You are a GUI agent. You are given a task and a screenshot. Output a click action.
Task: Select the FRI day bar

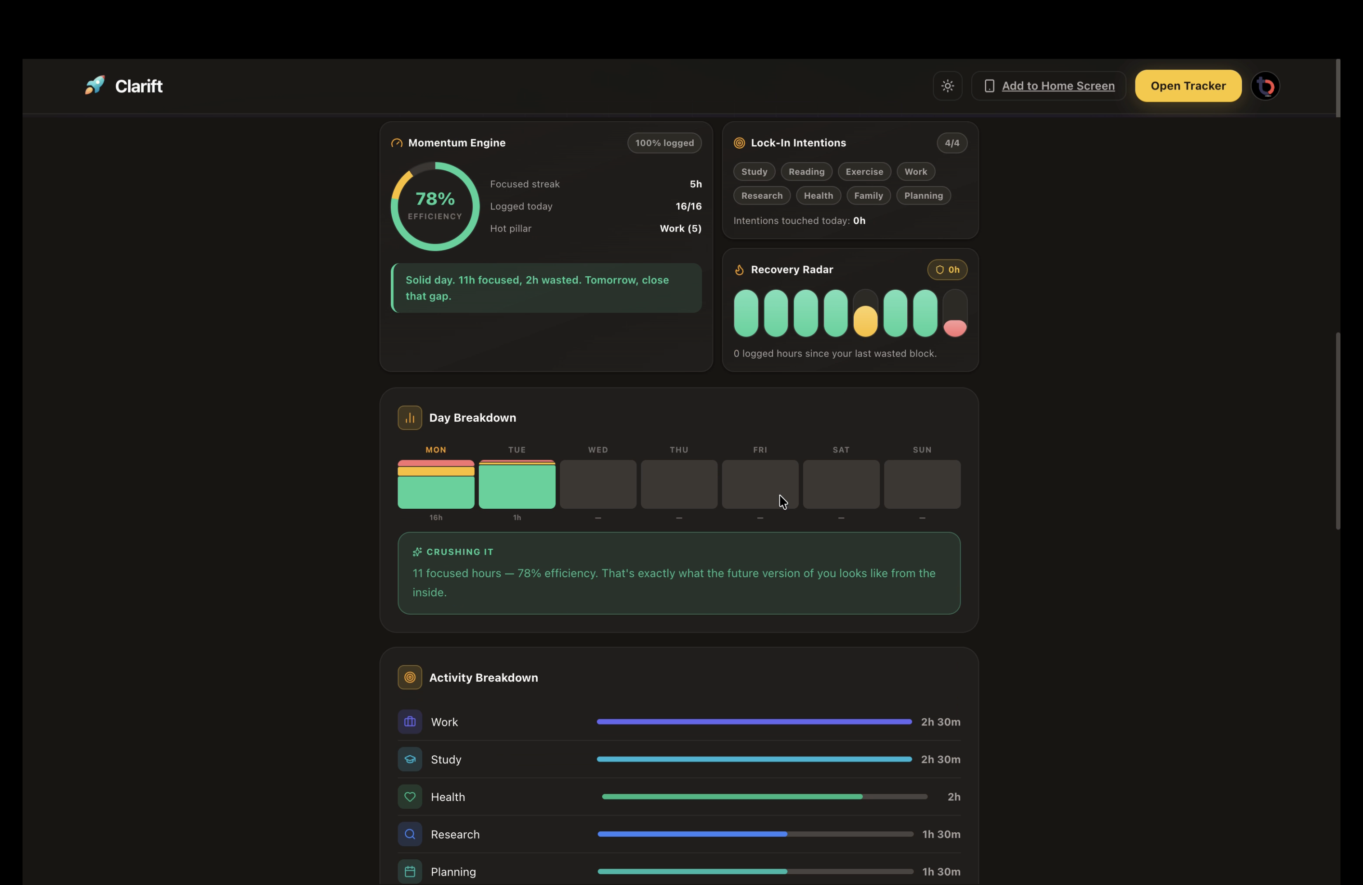[x=760, y=484]
